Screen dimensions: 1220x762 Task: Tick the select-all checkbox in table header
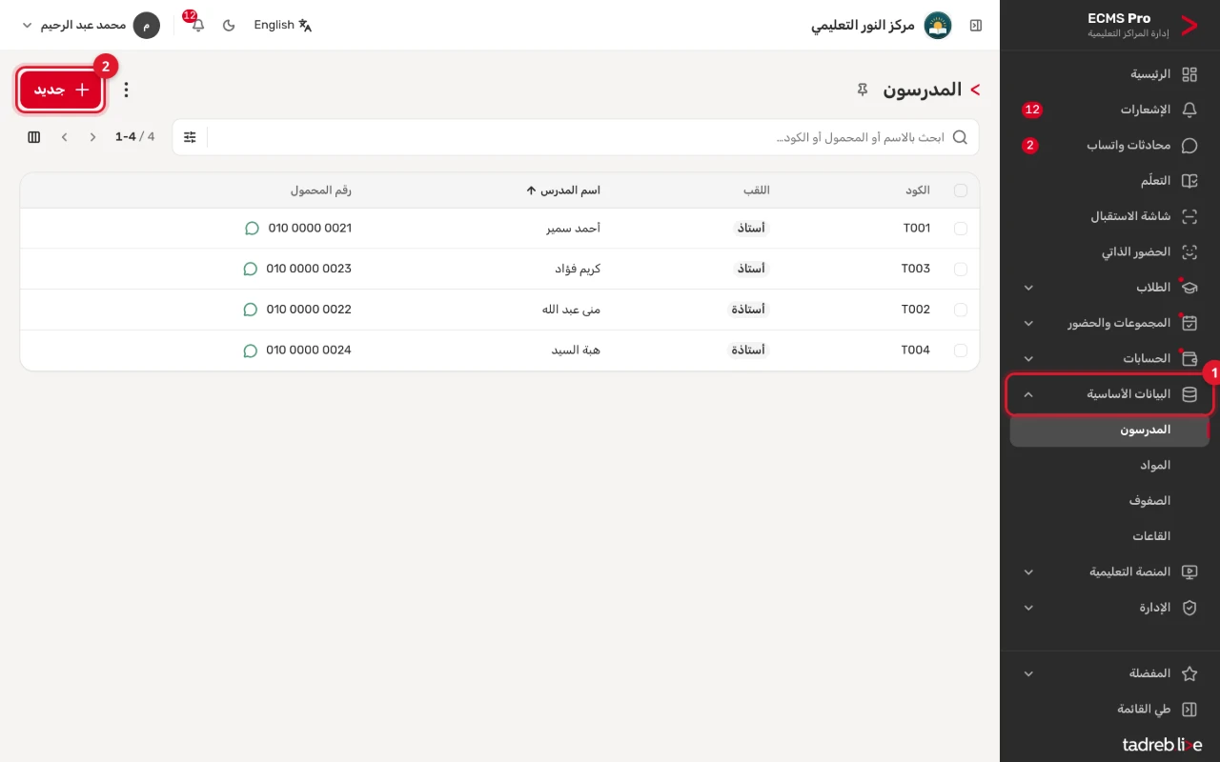click(961, 190)
